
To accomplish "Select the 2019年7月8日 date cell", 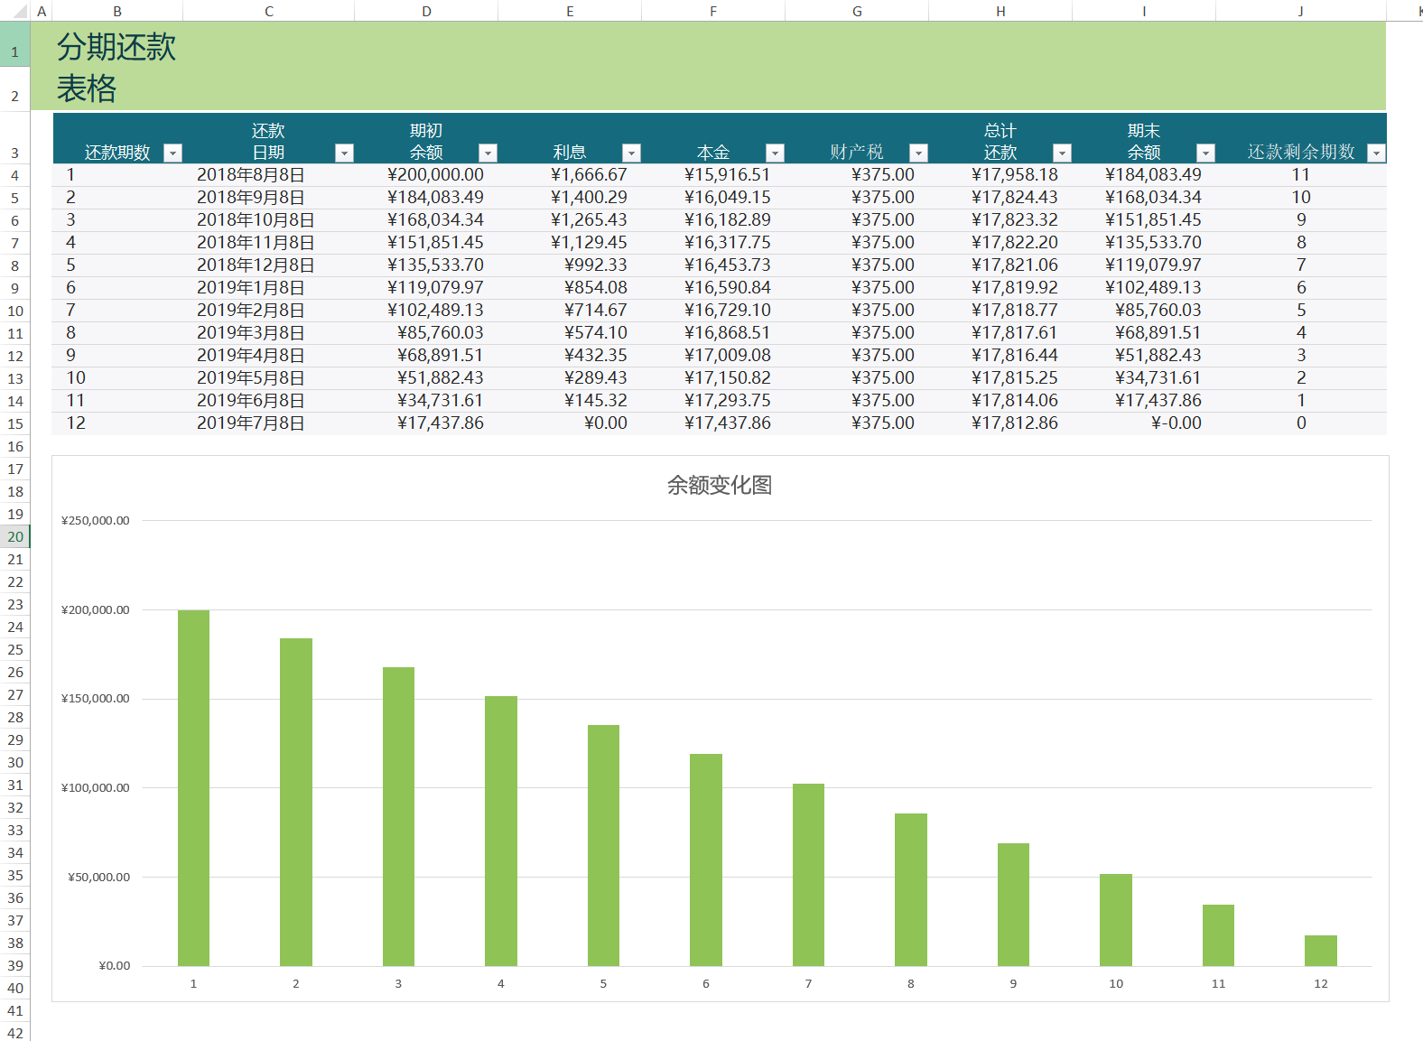I will point(250,423).
